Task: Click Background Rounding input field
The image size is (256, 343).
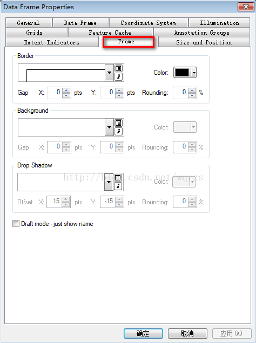Action: tap(180, 147)
